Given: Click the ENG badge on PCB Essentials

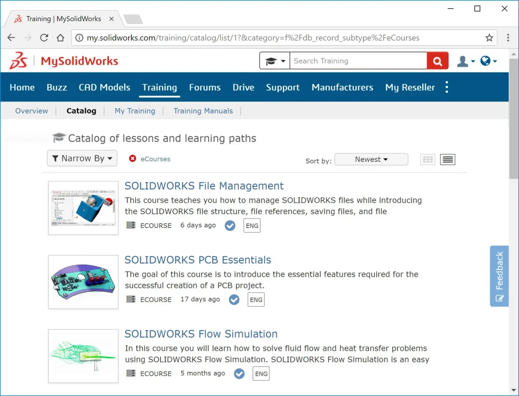Looking at the screenshot, I should [256, 300].
